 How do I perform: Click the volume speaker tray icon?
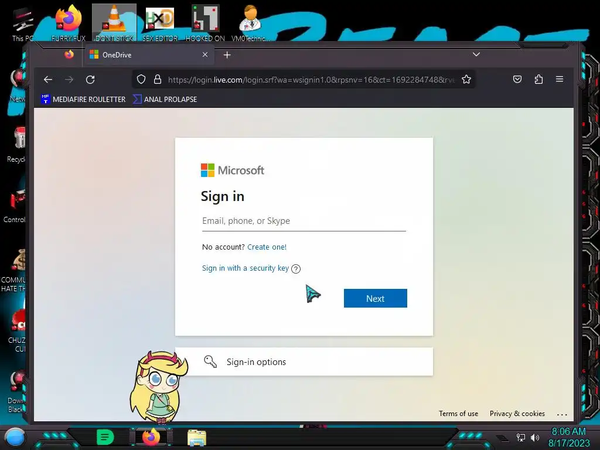[x=535, y=437]
